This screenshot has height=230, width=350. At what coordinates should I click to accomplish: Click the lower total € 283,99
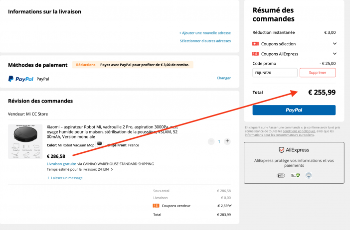224,215
